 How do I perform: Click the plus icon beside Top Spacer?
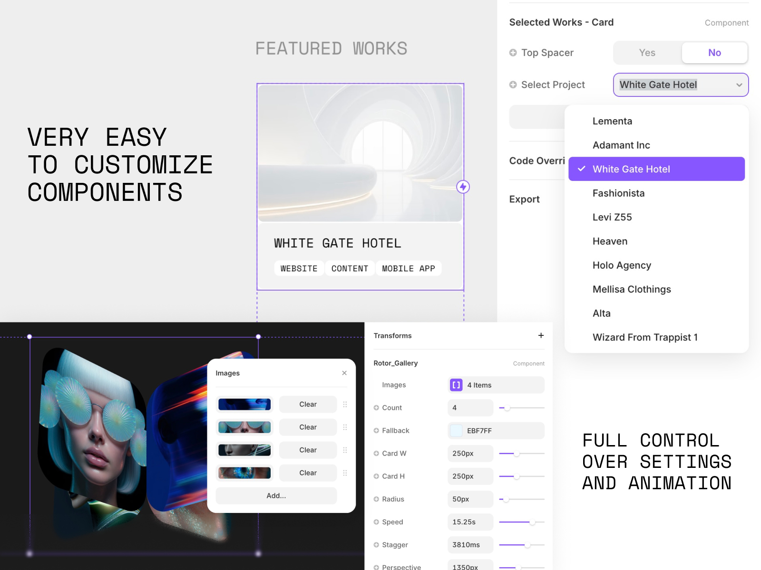[513, 53]
